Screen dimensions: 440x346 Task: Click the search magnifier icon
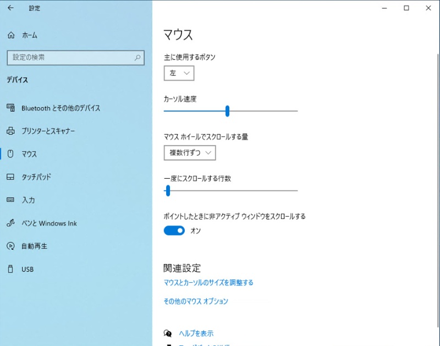[x=137, y=57]
